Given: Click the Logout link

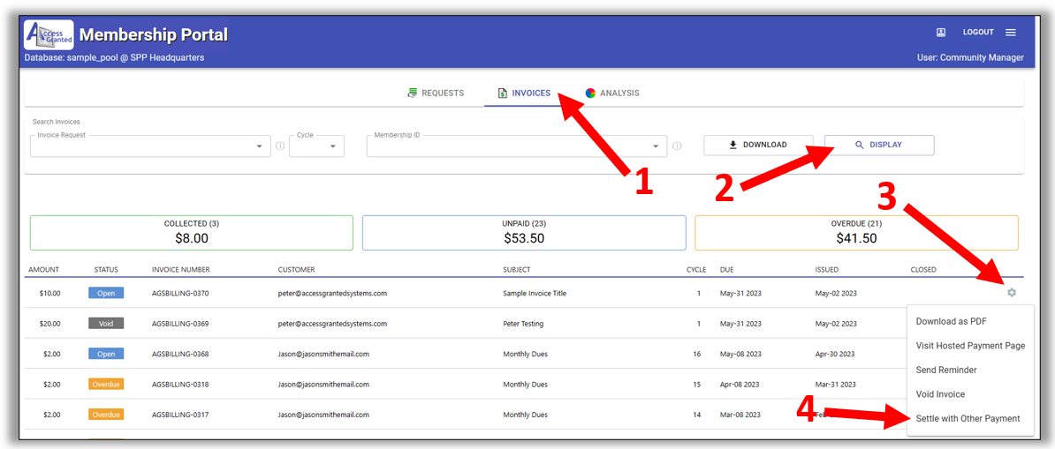Looking at the screenshot, I should click(978, 33).
